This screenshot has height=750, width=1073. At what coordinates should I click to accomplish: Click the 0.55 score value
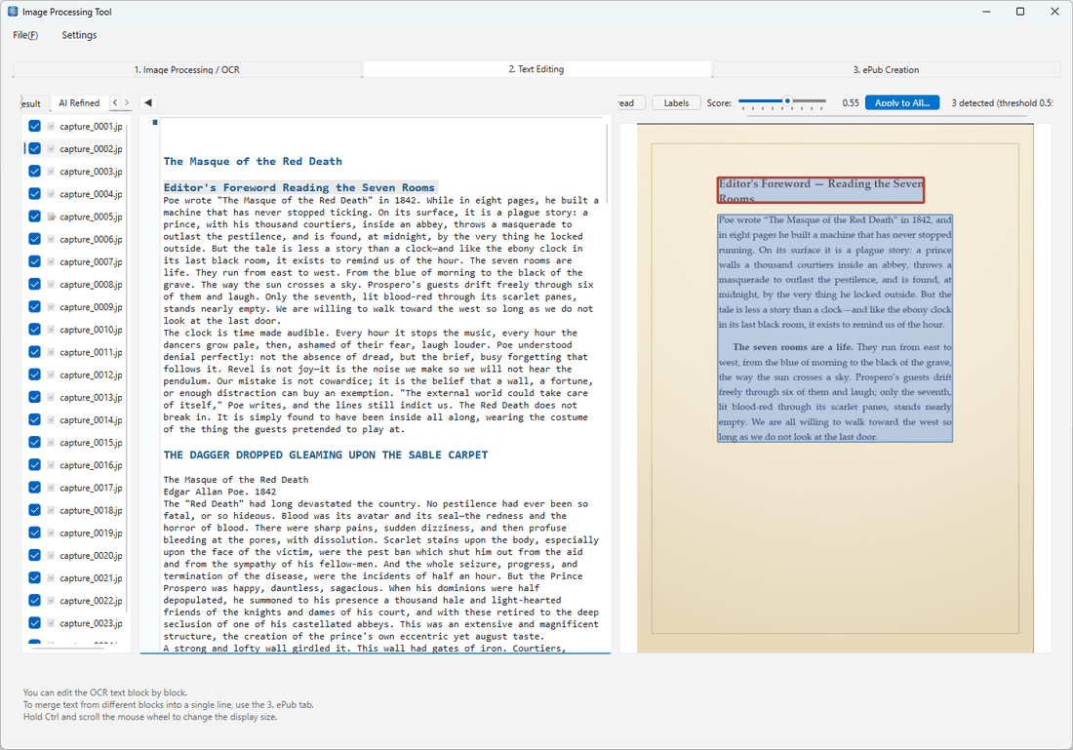pos(851,102)
